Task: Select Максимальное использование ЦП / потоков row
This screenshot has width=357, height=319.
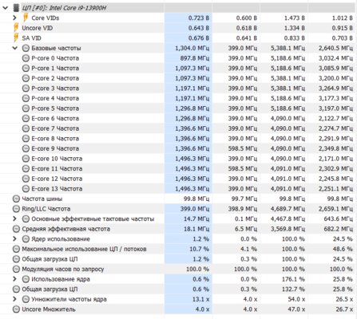Action: click(178, 249)
